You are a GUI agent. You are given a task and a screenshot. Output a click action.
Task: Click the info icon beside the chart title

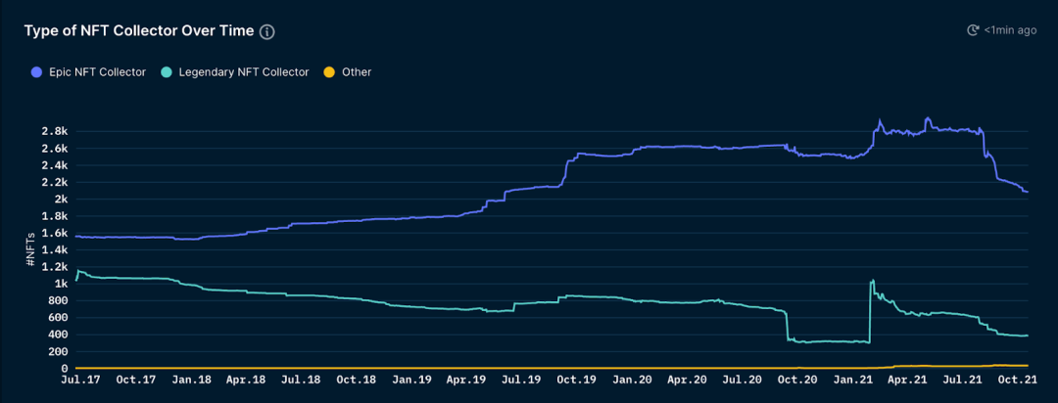pos(267,31)
